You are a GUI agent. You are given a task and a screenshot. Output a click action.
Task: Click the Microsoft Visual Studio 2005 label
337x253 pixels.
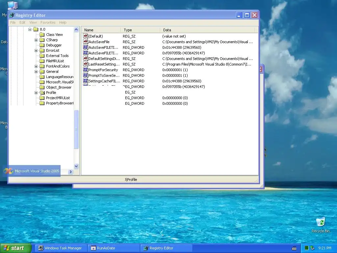pyautogui.click(x=37, y=171)
